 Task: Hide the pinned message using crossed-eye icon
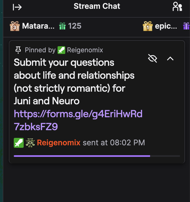point(153,58)
